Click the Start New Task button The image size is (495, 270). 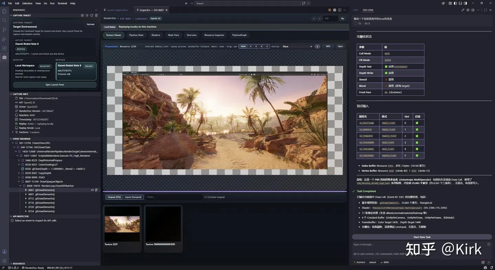[422, 237]
